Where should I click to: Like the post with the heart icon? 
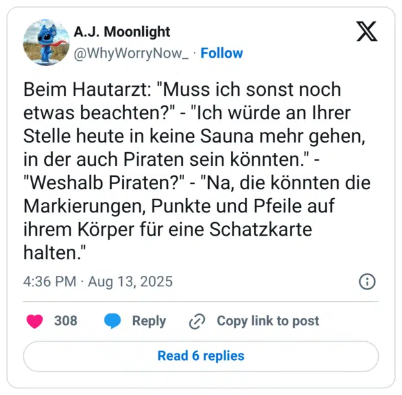tap(35, 321)
